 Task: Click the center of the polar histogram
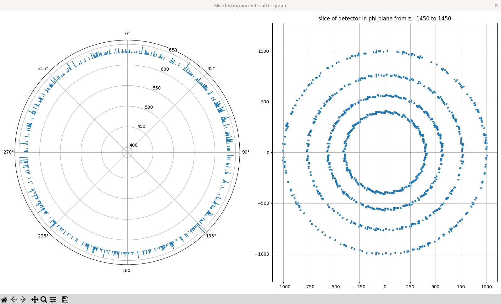[127, 153]
